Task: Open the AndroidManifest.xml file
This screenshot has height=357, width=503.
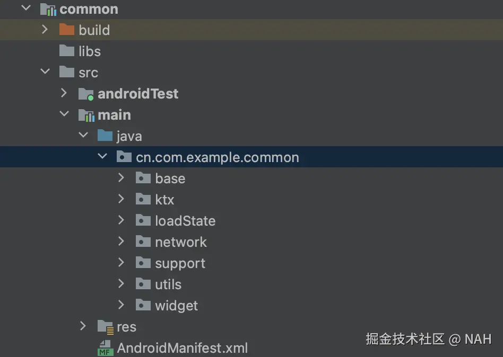Action: click(182, 348)
